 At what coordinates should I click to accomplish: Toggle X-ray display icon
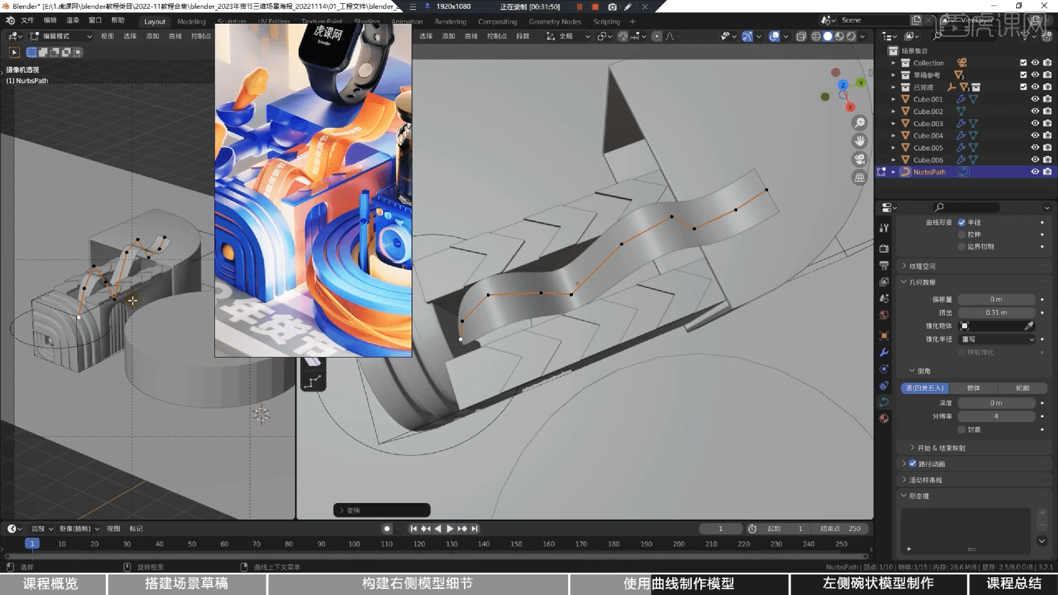click(801, 36)
